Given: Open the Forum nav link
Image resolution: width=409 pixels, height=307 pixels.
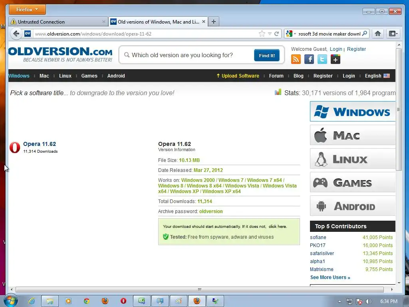Looking at the screenshot, I should (x=276, y=76).
